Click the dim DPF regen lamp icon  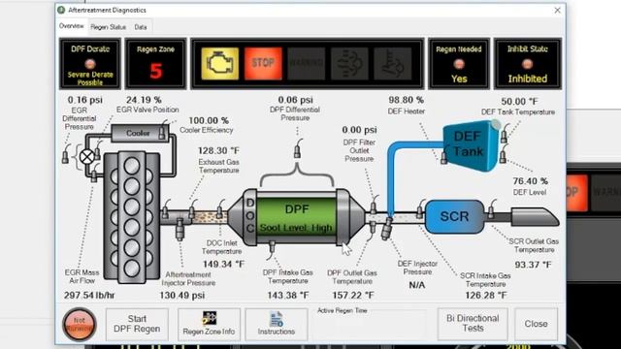[x=349, y=64]
